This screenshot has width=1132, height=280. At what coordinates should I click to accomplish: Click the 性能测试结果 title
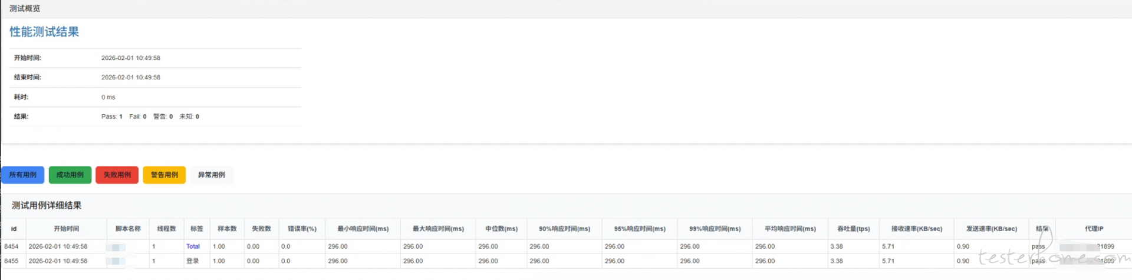44,32
